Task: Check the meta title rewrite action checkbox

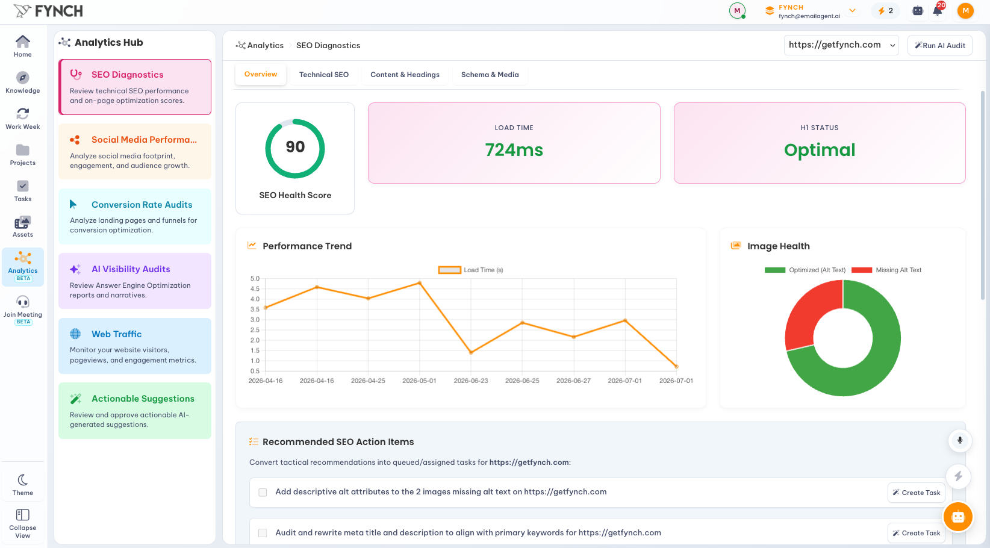Action: point(263,533)
